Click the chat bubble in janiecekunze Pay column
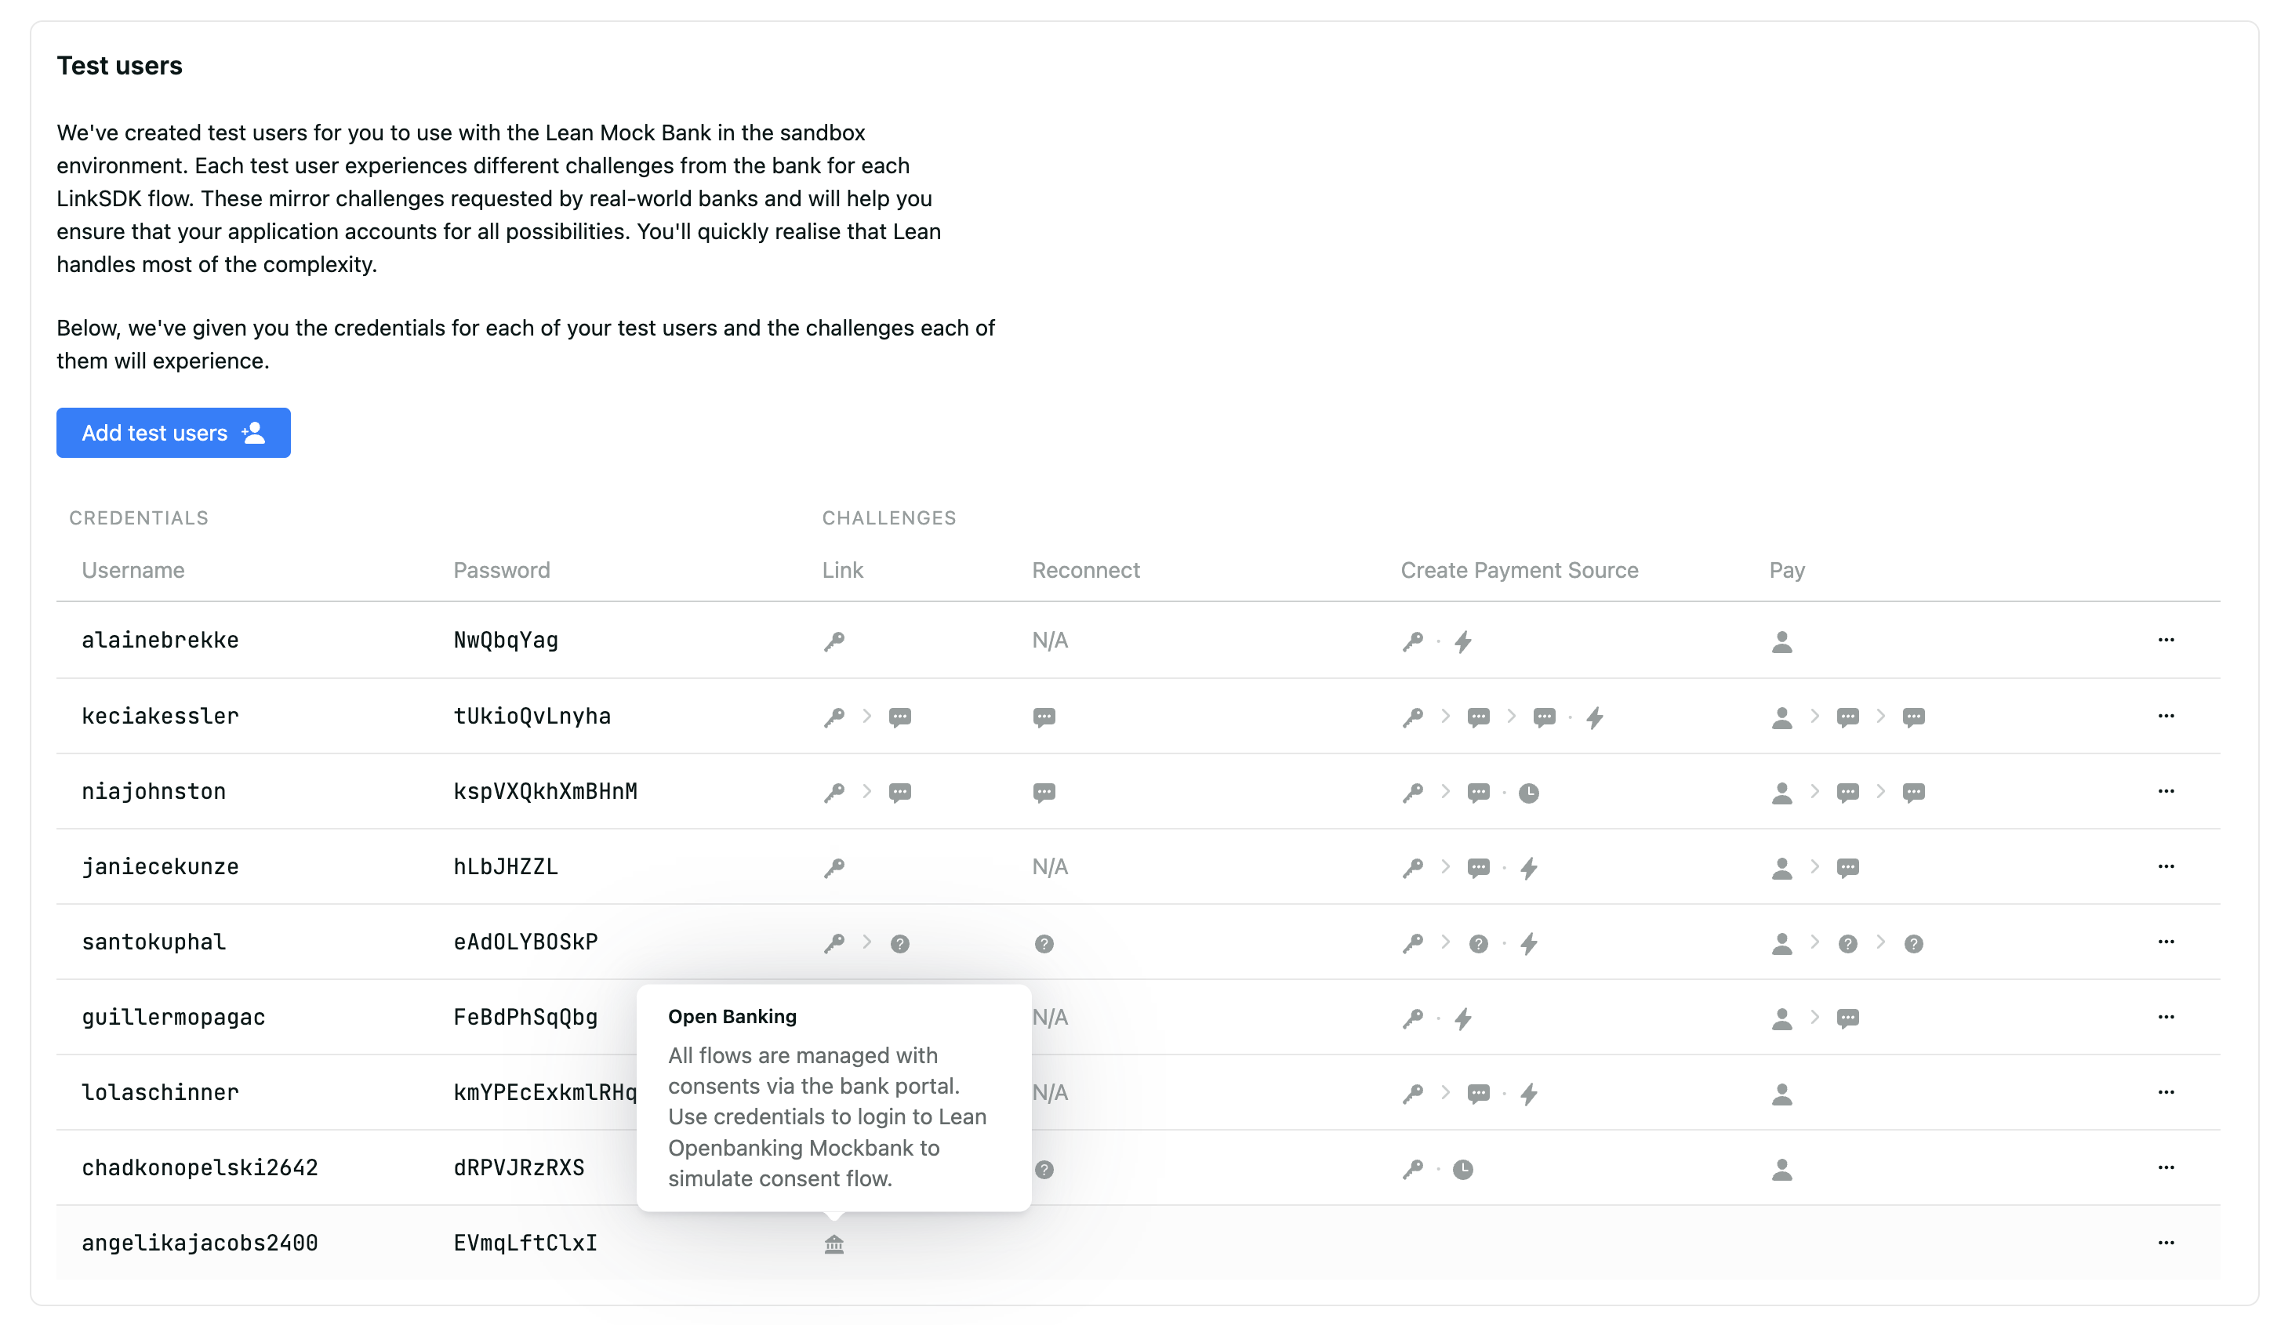The width and height of the screenshot is (2288, 1325). point(1847,867)
